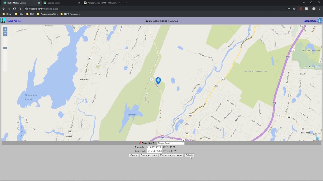Screen dimensions: 323x181
Task: Click the Longitude input field
Action: 154,151
